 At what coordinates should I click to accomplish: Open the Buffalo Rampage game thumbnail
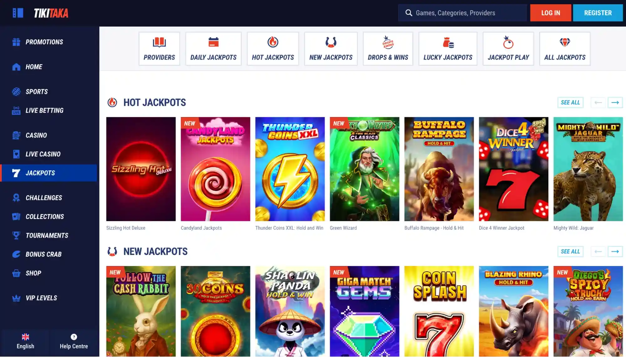pos(439,169)
